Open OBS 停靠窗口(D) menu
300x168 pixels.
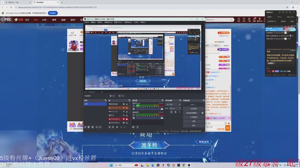(108, 22)
